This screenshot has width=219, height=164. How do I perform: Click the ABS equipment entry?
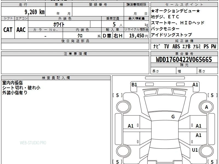[176, 46]
